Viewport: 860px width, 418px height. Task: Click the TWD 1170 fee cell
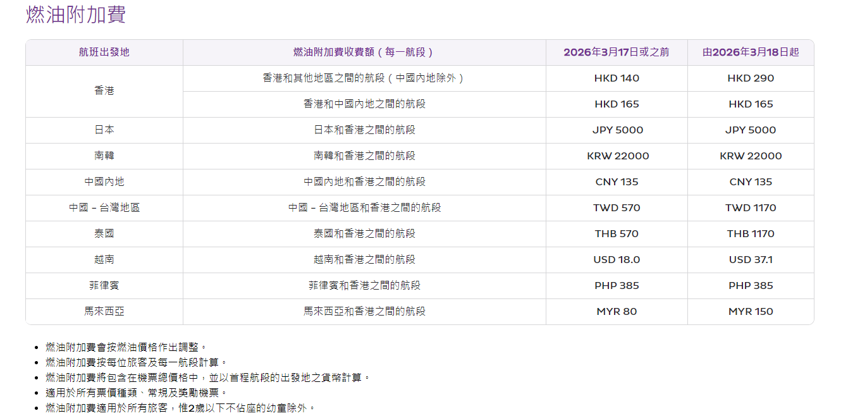pyautogui.click(x=751, y=208)
